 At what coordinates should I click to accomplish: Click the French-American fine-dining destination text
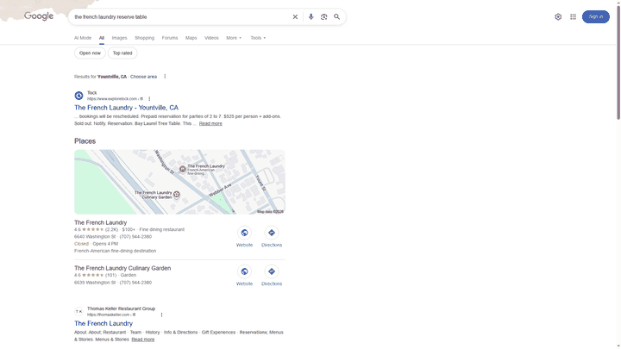click(x=115, y=251)
